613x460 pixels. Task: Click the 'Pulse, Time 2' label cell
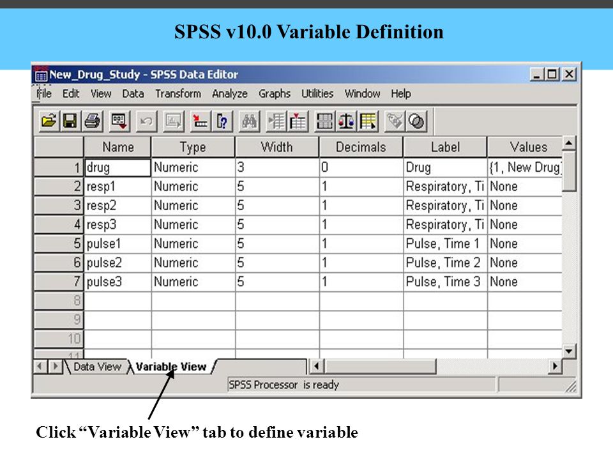click(x=445, y=263)
